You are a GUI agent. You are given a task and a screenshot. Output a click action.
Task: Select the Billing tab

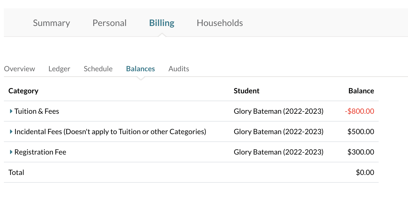[x=162, y=23]
